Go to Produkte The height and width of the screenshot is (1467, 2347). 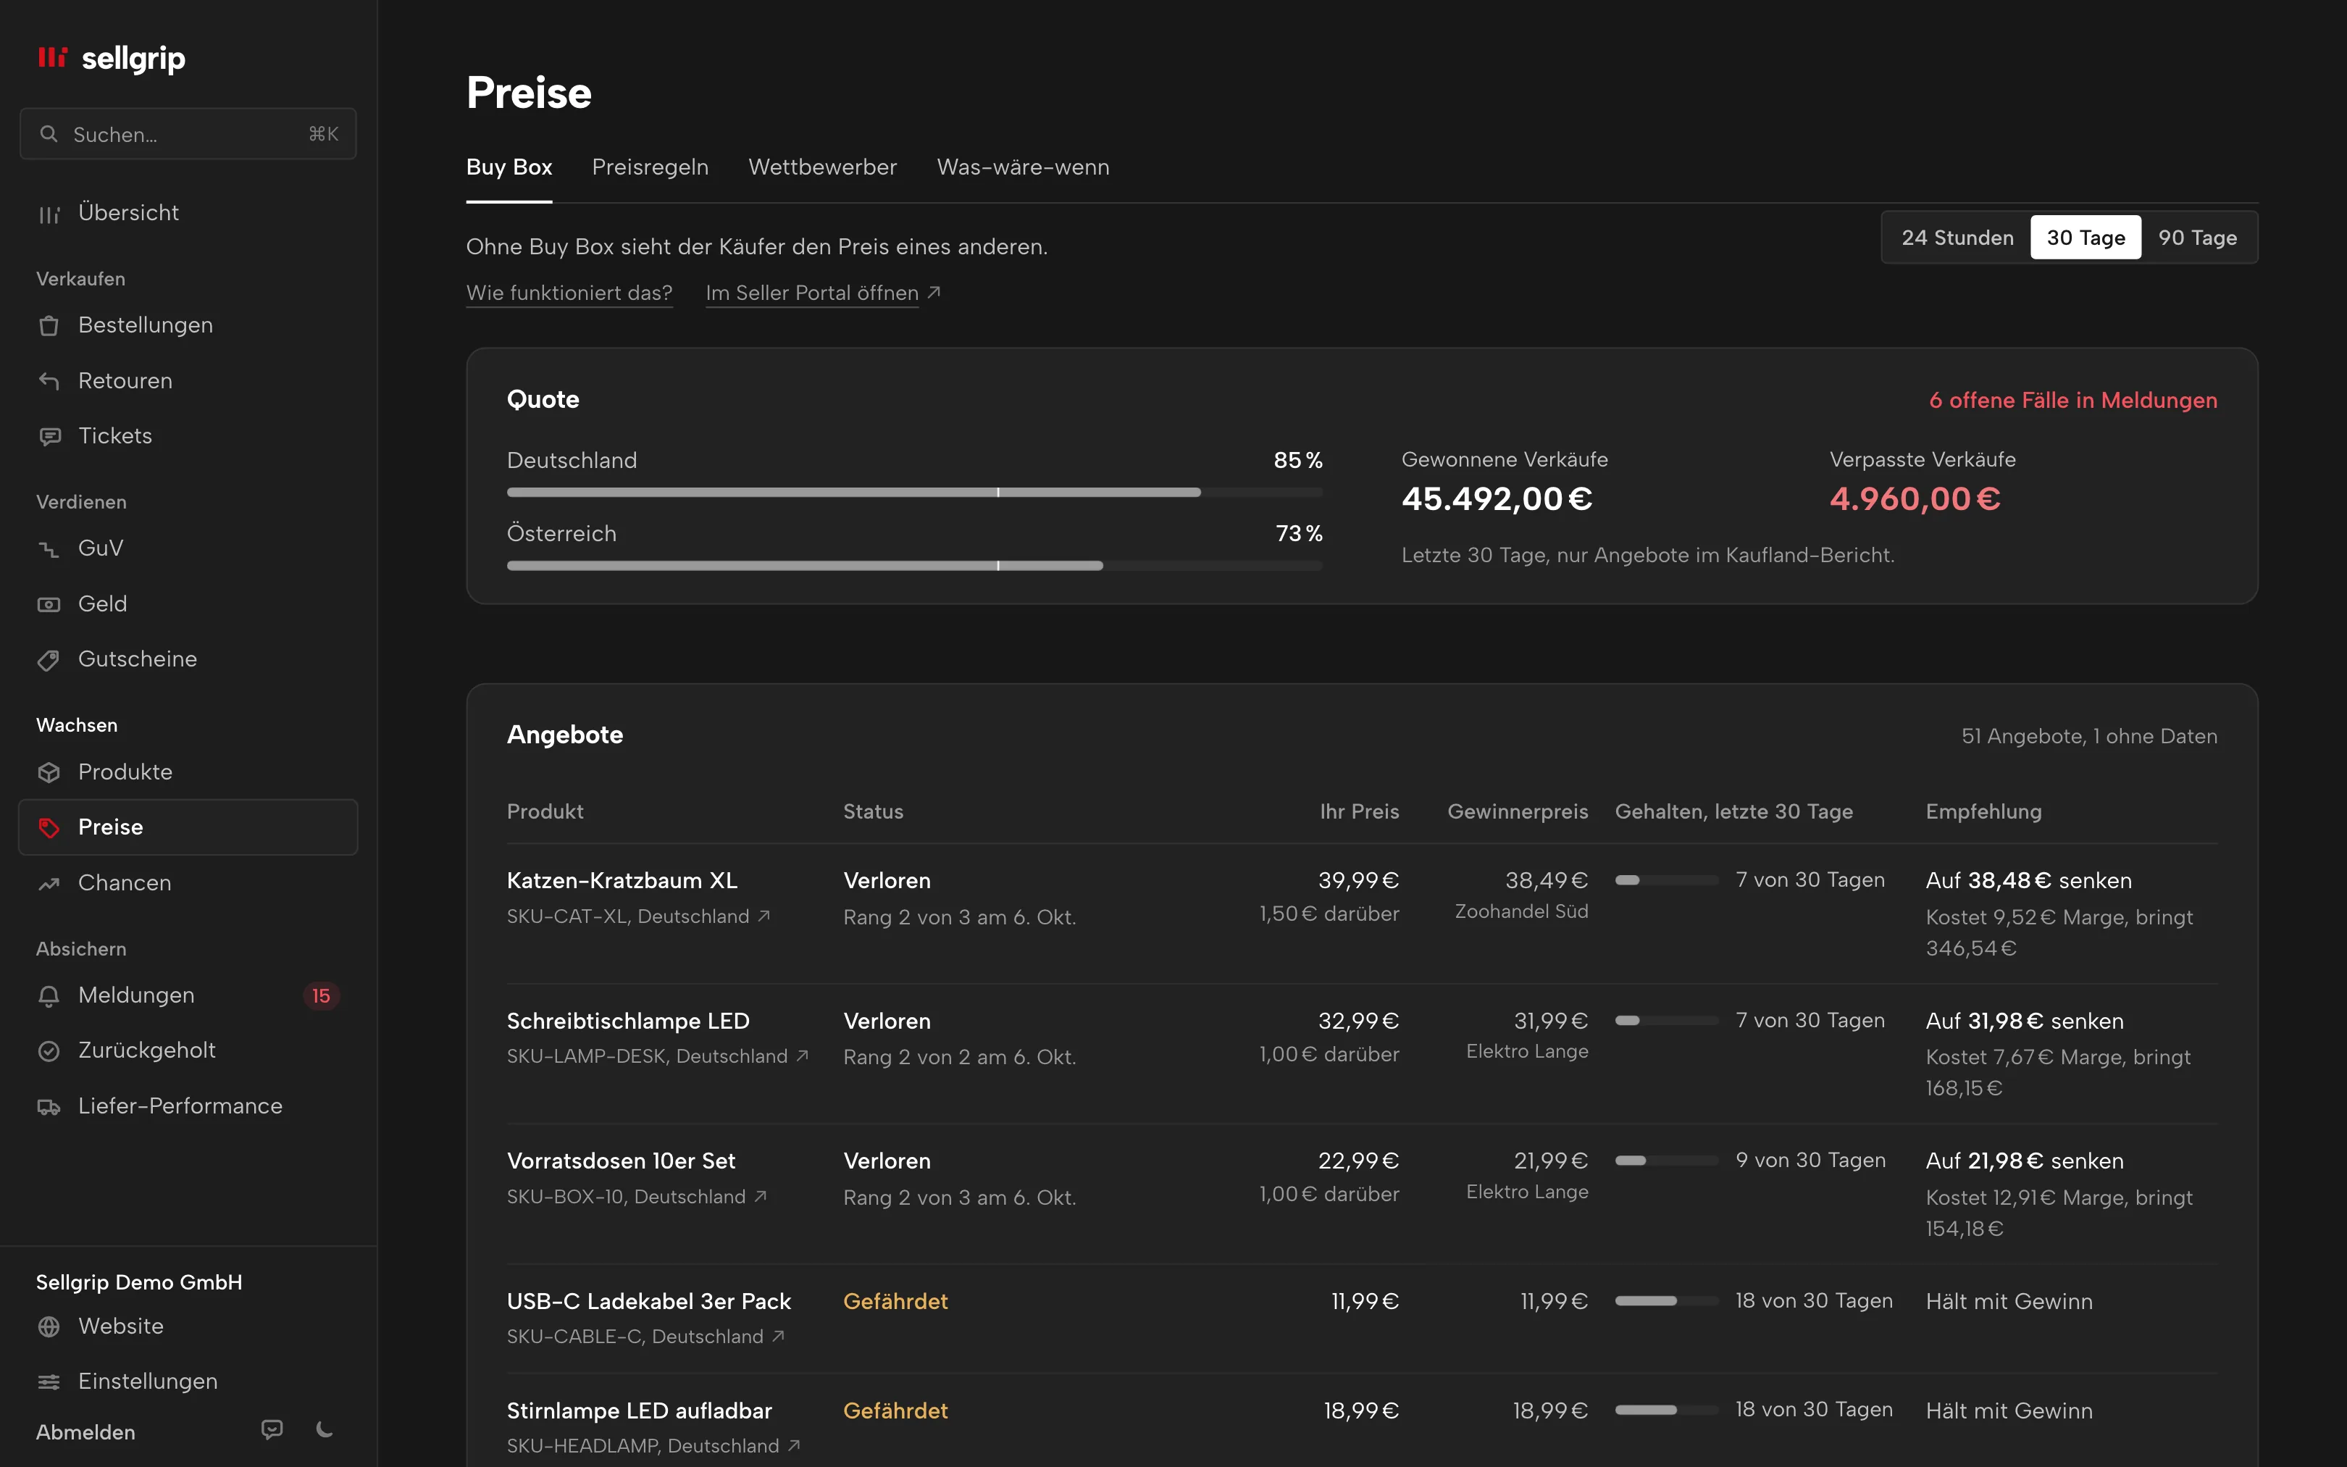pyautogui.click(x=188, y=772)
